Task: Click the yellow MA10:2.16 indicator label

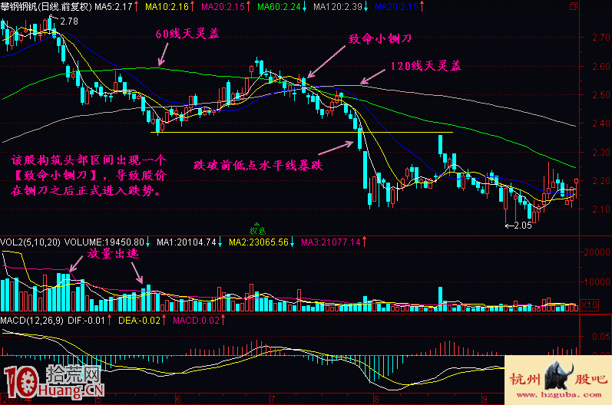Action: click(167, 7)
